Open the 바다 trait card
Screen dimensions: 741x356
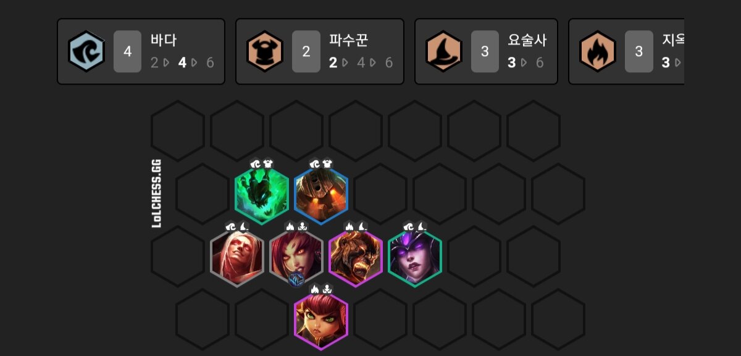pos(141,51)
